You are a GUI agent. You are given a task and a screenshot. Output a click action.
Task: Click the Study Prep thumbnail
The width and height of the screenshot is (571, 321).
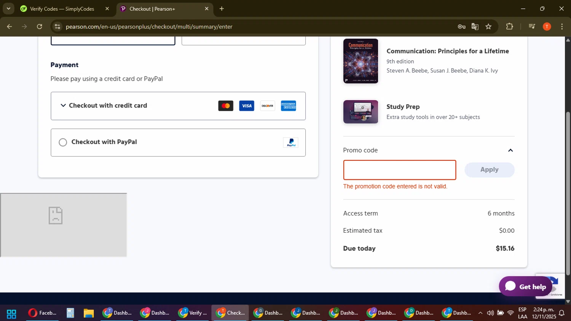[360, 112]
